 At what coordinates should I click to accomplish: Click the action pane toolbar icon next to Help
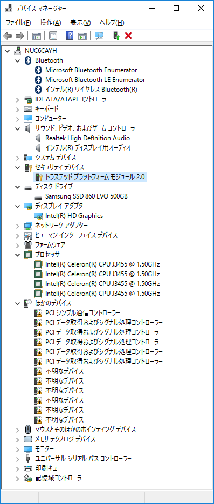82,36
